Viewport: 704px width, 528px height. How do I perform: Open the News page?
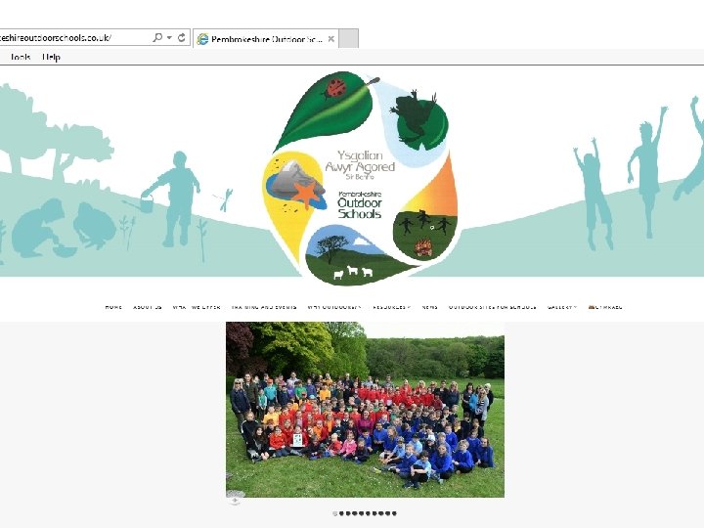point(429,307)
